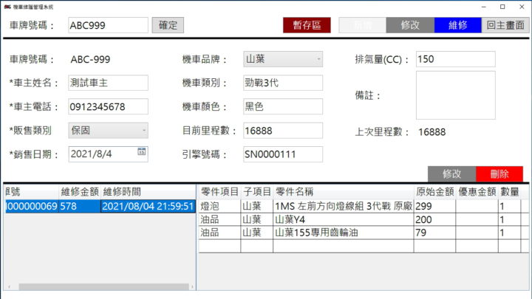532x299 pixels.
Task: Select repair record row 000000069
Action: point(52,207)
